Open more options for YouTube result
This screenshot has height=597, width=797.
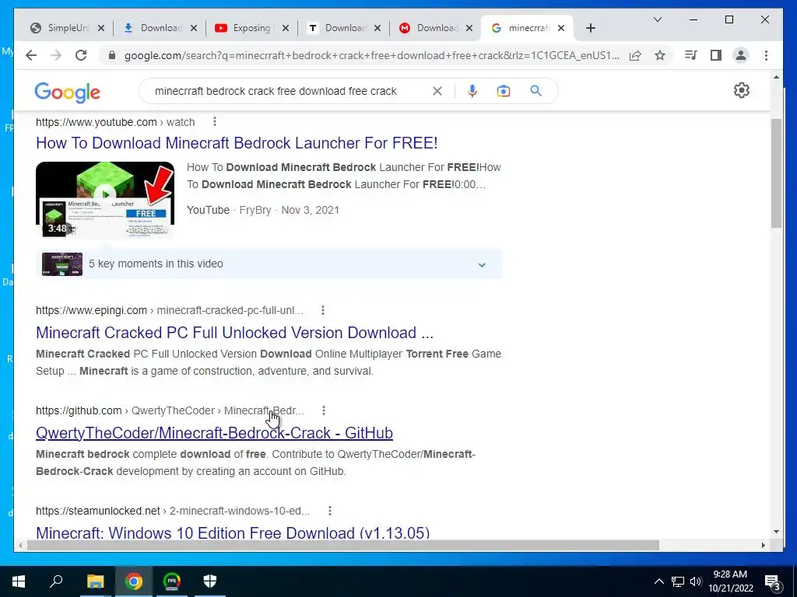(x=215, y=121)
